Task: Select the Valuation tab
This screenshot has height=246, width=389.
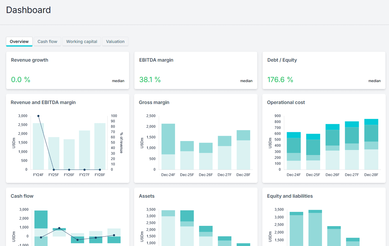Action: [x=115, y=41]
